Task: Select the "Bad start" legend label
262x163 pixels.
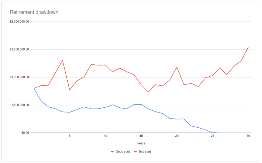Action: coord(145,152)
